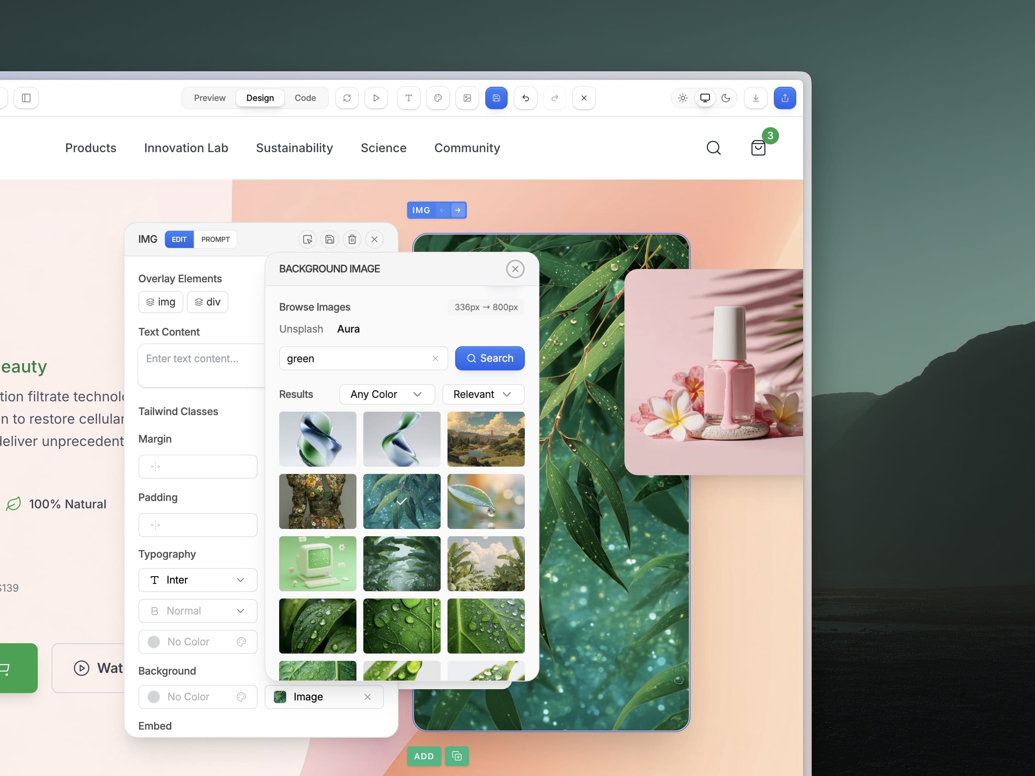1035x776 pixels.
Task: Switch to the Design tab
Action: 260,98
